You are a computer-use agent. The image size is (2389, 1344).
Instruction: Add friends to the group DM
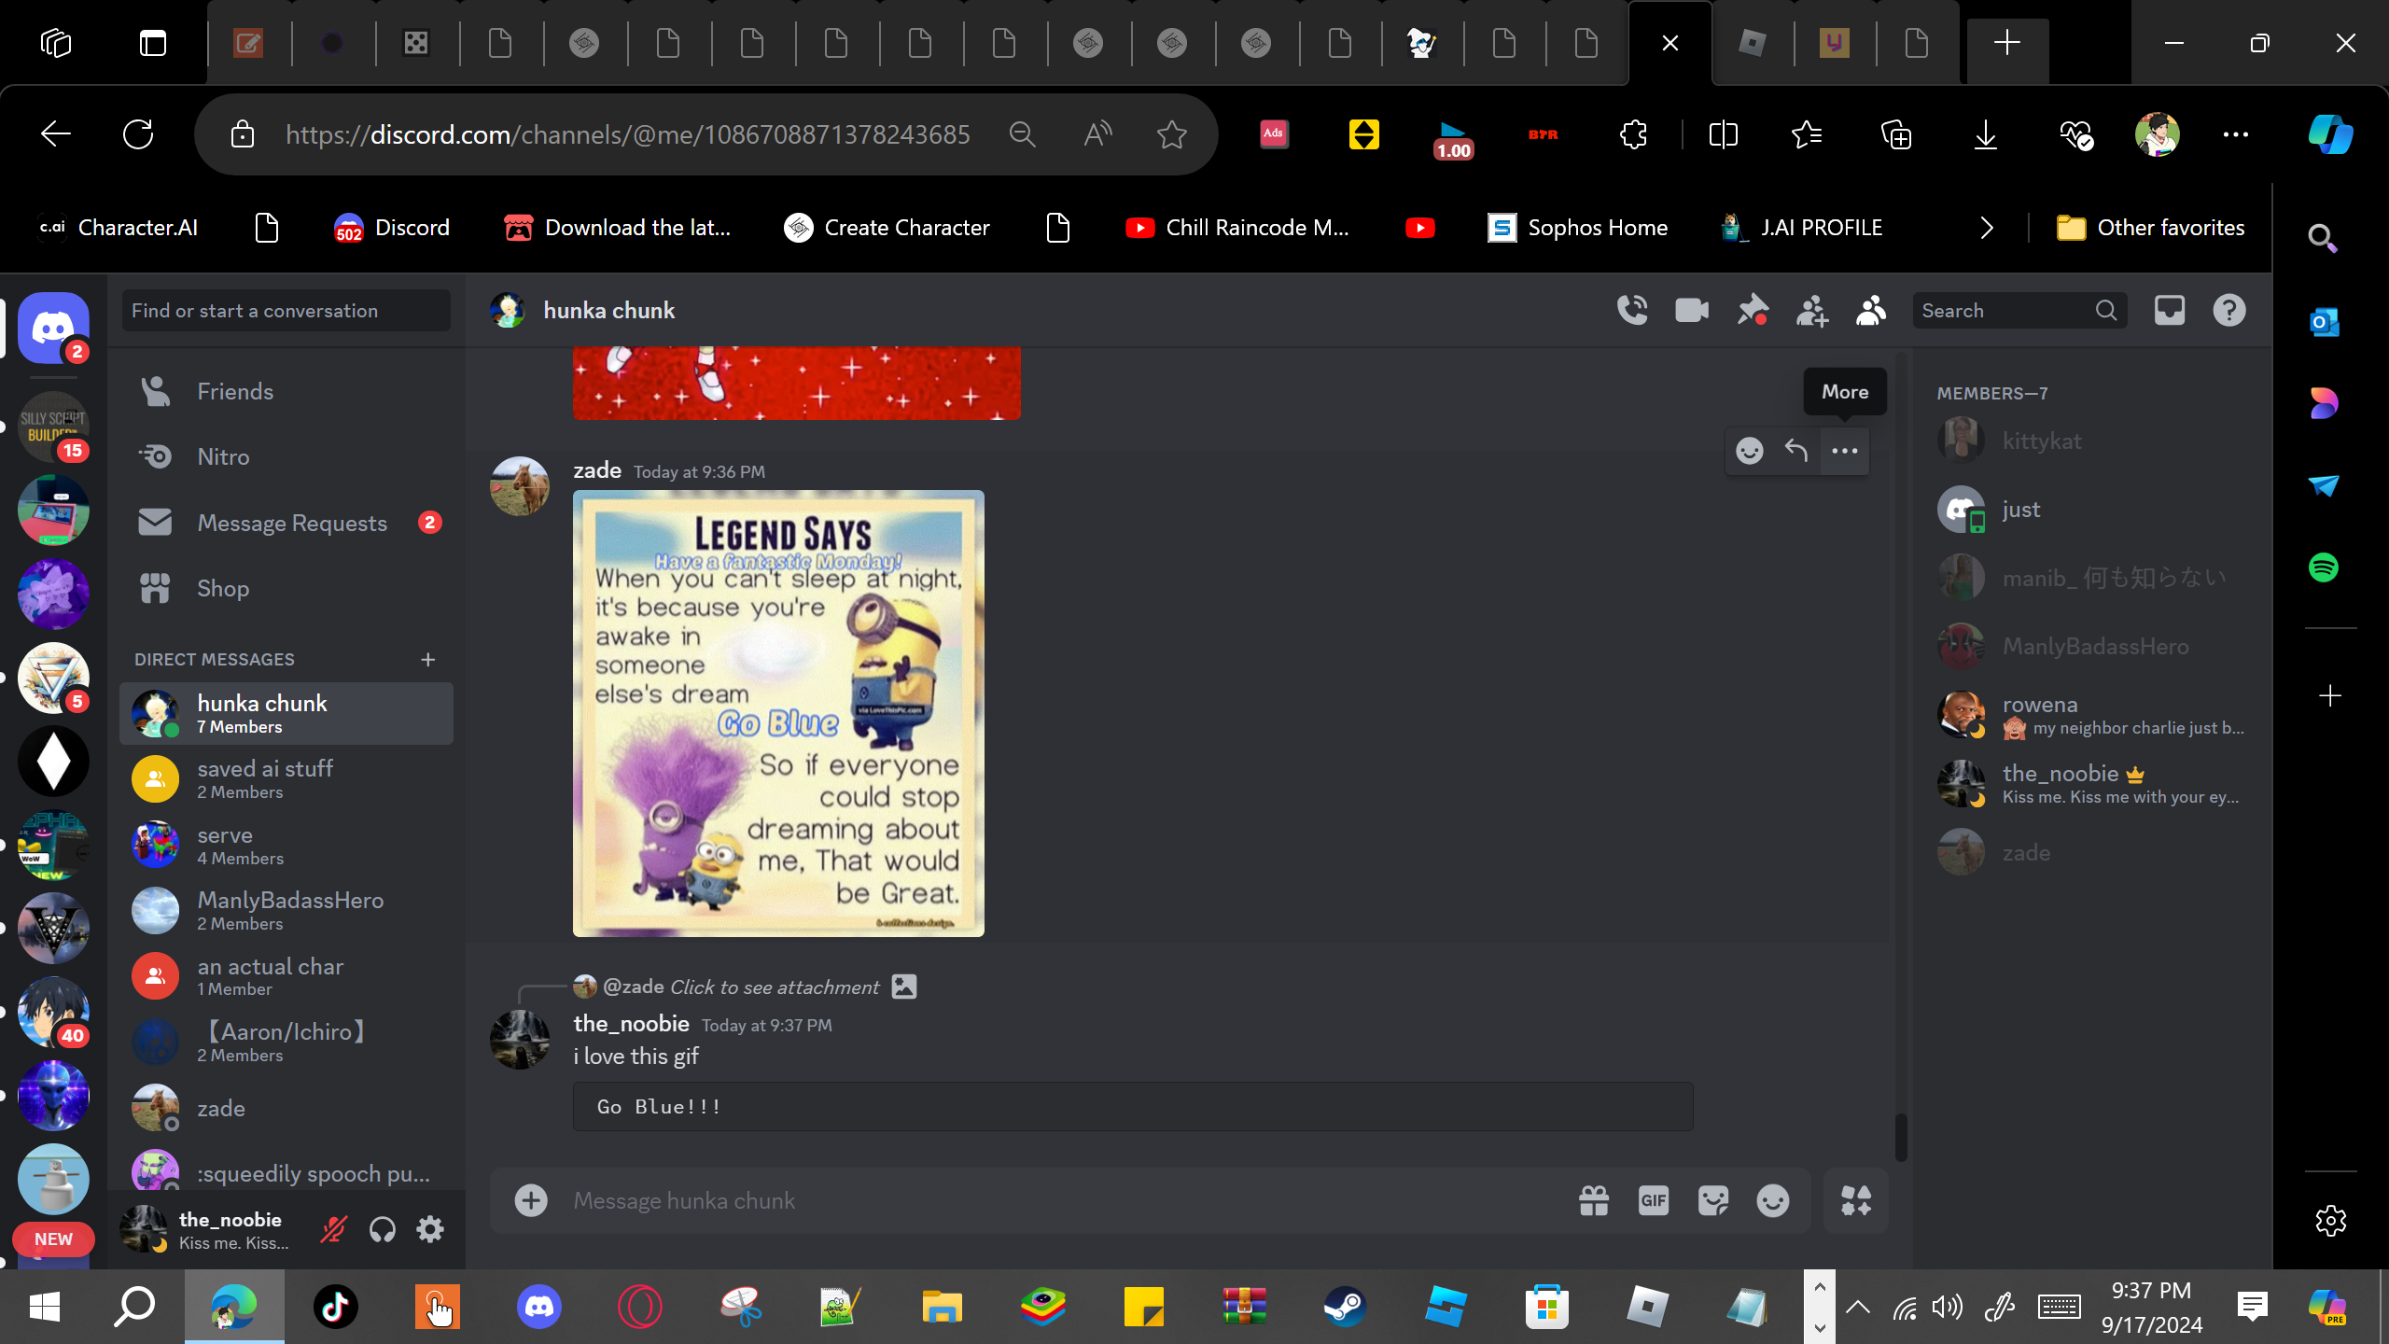point(1811,311)
